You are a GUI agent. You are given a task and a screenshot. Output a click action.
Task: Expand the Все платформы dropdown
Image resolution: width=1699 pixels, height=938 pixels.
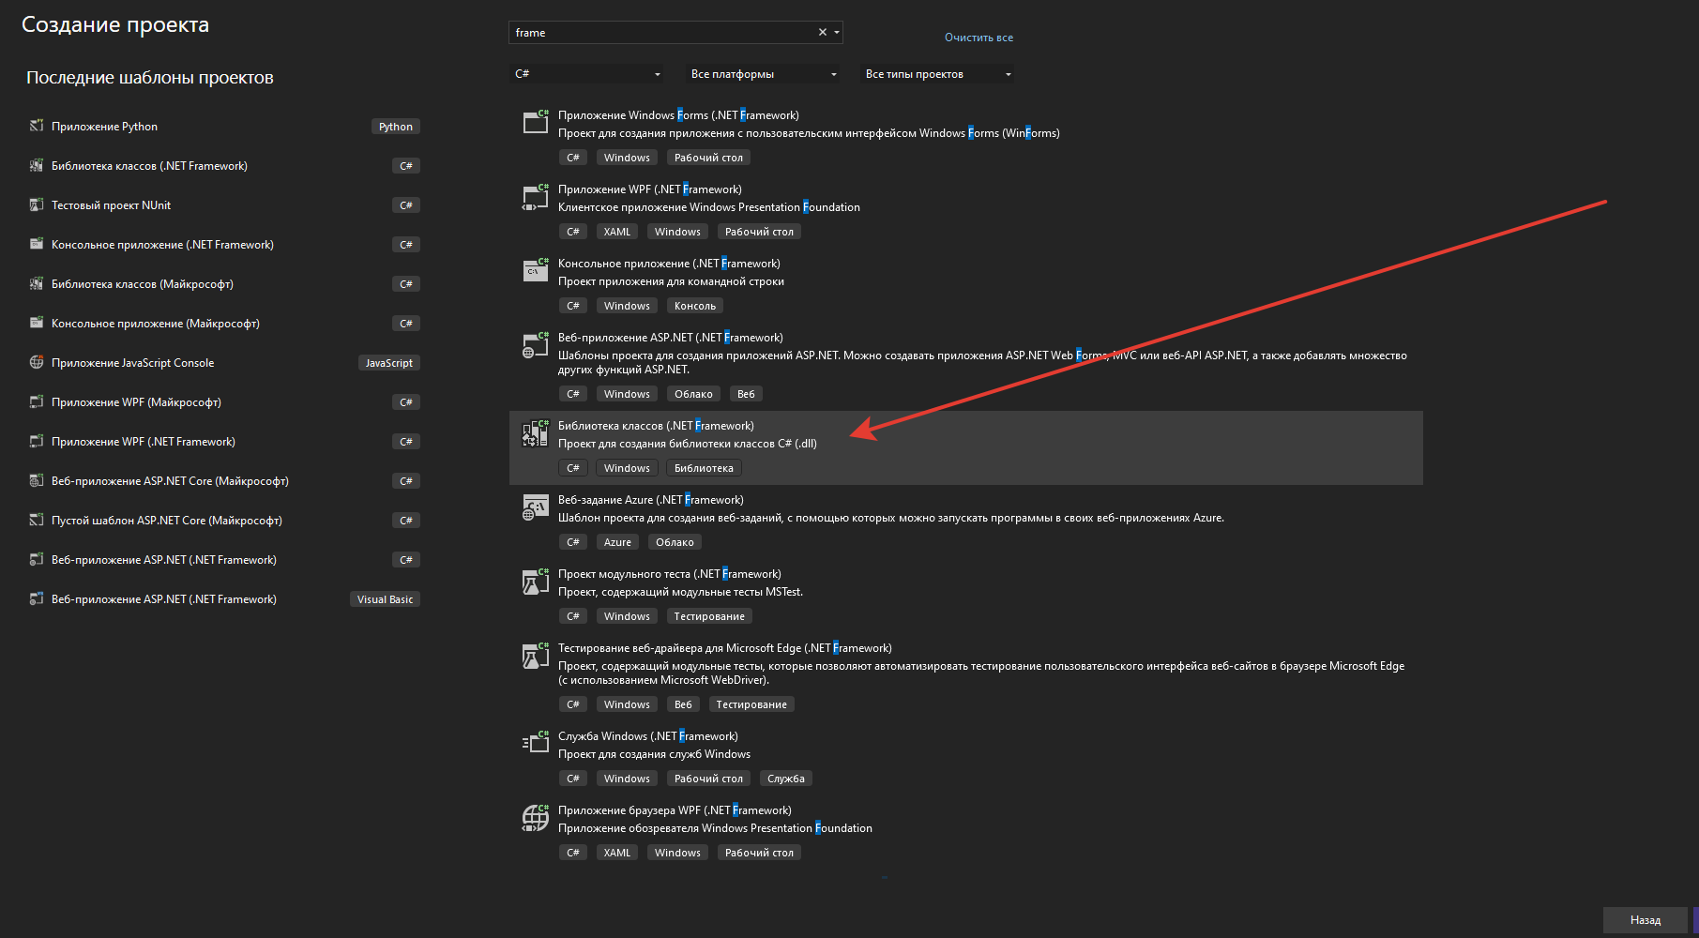pos(762,73)
